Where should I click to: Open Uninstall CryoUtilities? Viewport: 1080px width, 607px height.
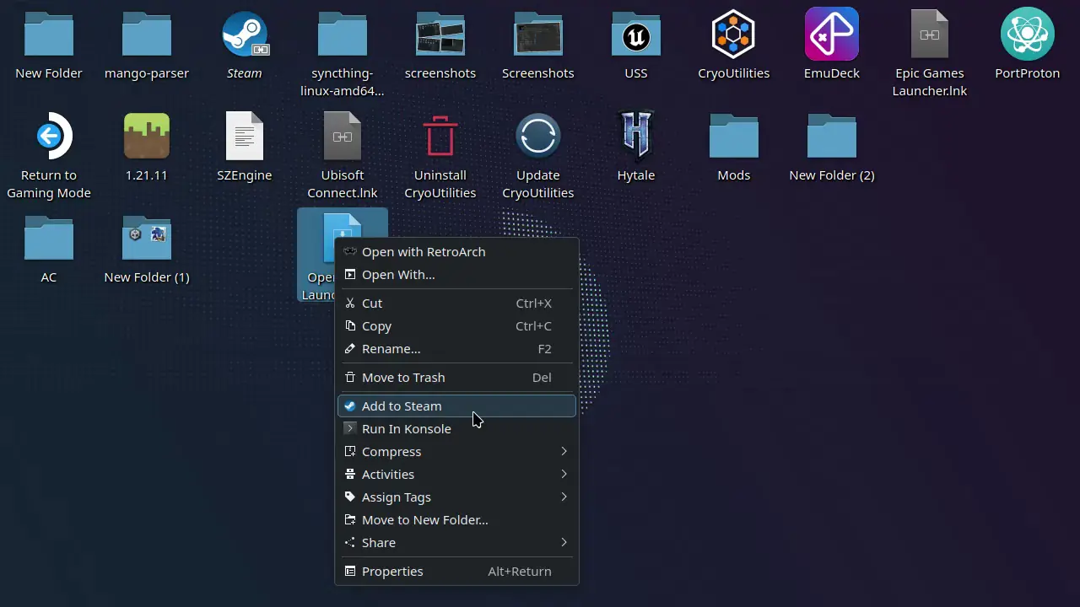440,135
